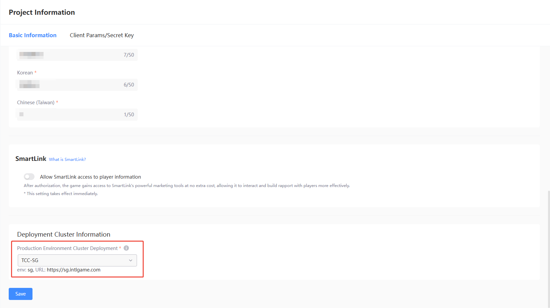Switch to Client Params/Secret Key tab

(102, 35)
